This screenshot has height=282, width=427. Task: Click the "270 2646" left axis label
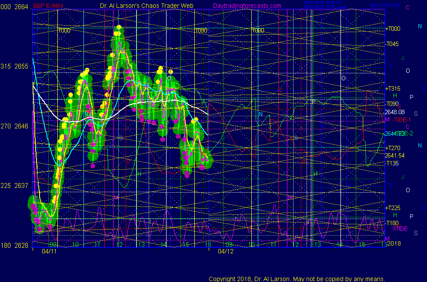click(x=14, y=126)
